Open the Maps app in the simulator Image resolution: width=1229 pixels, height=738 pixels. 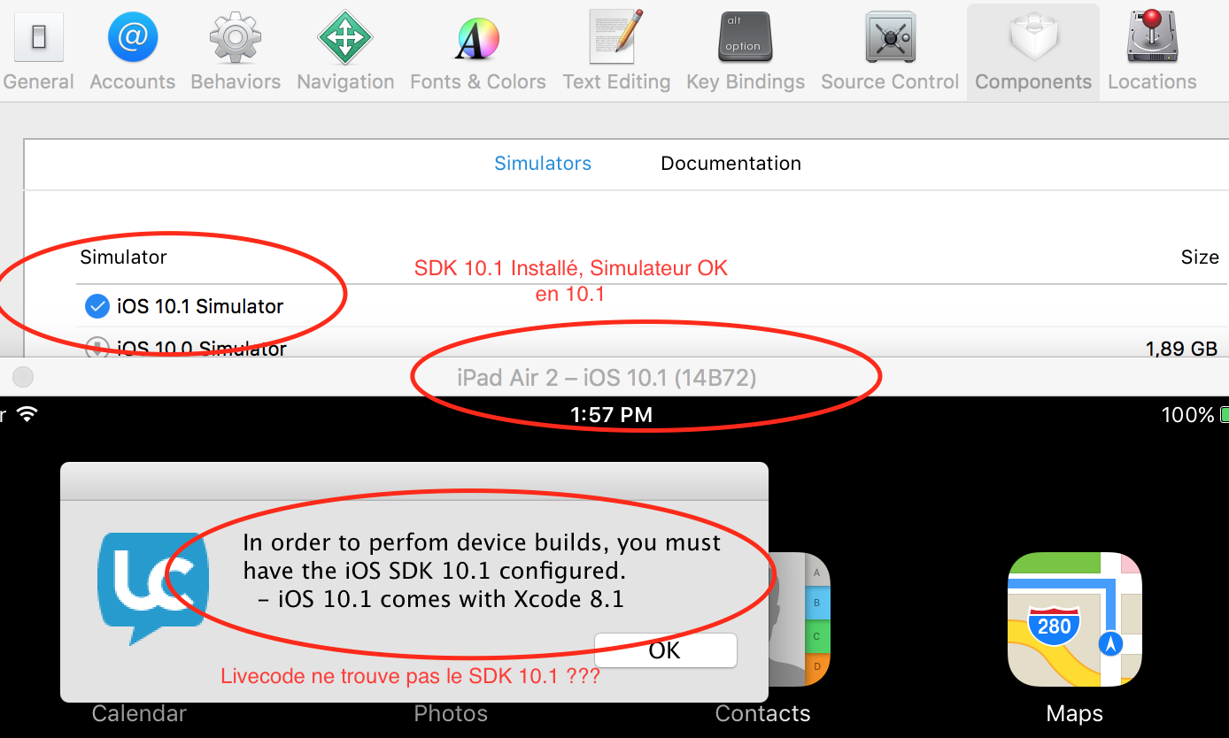[1075, 619]
